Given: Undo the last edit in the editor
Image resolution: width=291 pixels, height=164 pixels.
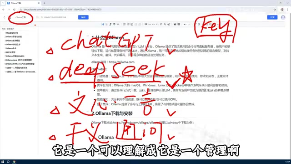Looking at the screenshot, I should (185, 24).
